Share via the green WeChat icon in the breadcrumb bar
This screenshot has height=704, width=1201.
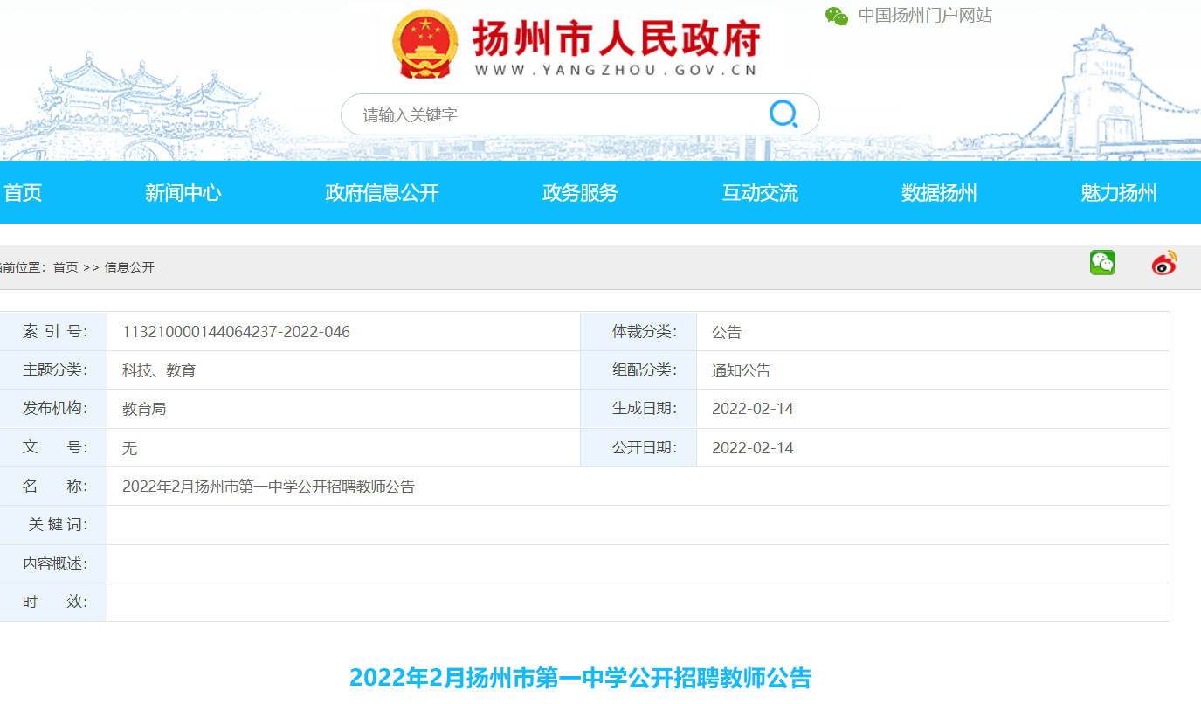[x=1102, y=263]
